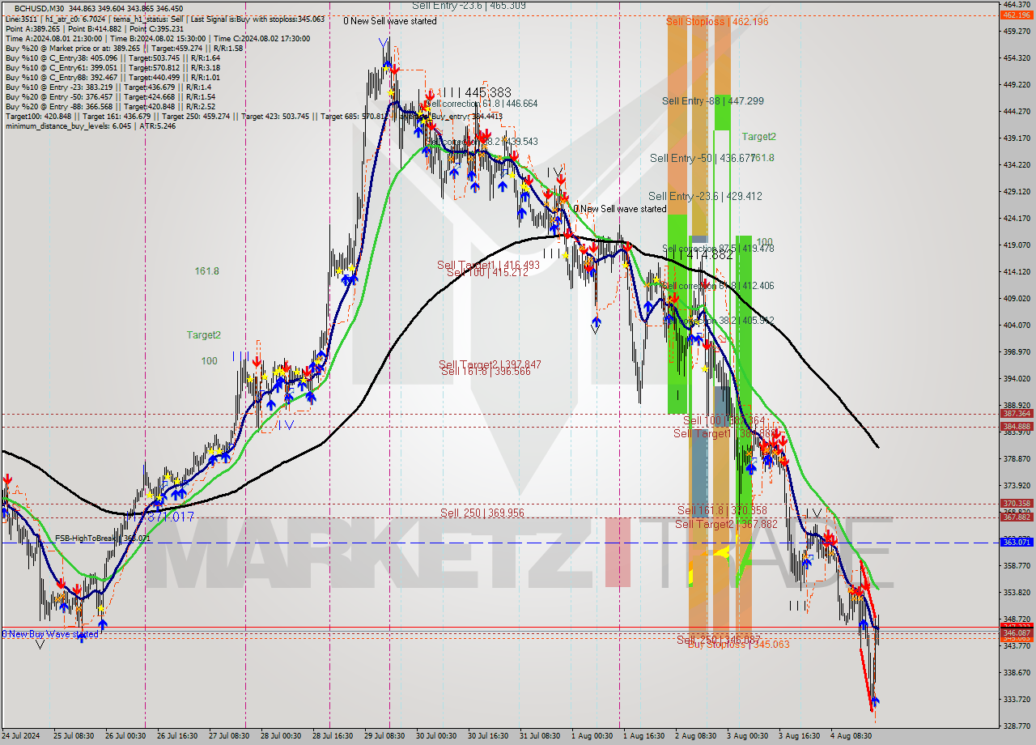
Task: Select the 'Sell Entry -23.6 | 429.412' label
Action: click(x=705, y=196)
